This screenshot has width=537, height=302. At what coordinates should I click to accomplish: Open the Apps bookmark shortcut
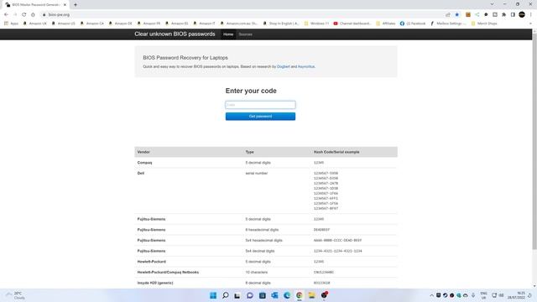[x=11, y=23]
